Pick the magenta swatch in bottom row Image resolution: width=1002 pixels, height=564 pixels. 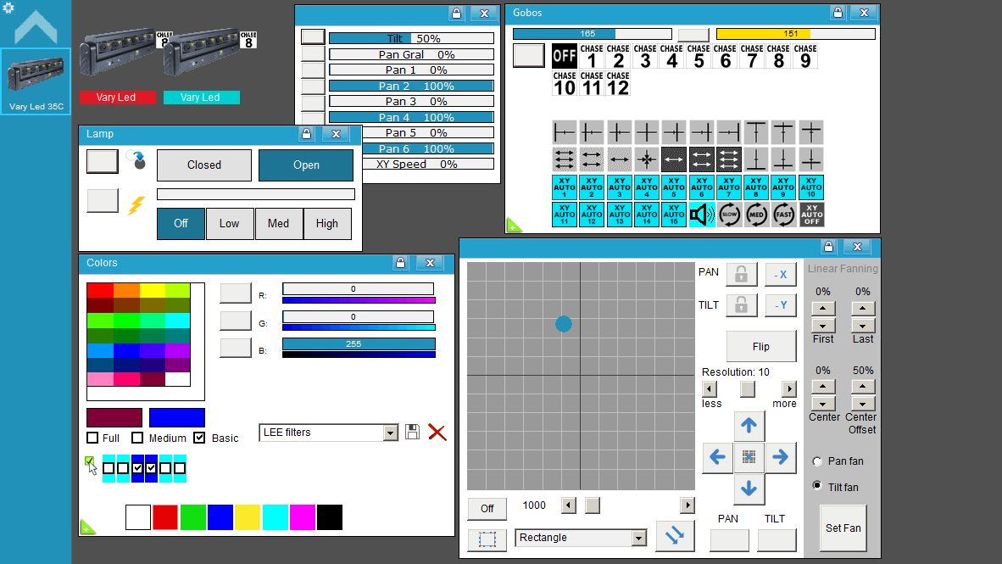303,517
